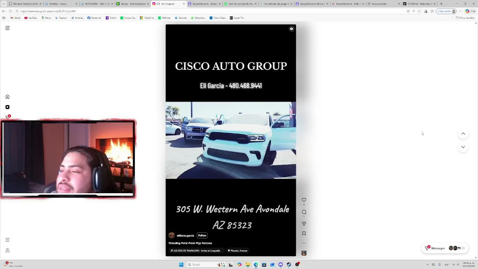Open the grid icon at the sidebar bottom

click(7, 250)
